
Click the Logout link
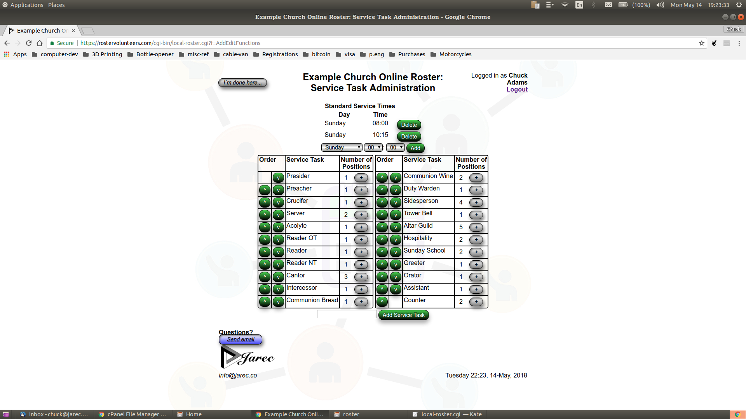tap(517, 89)
